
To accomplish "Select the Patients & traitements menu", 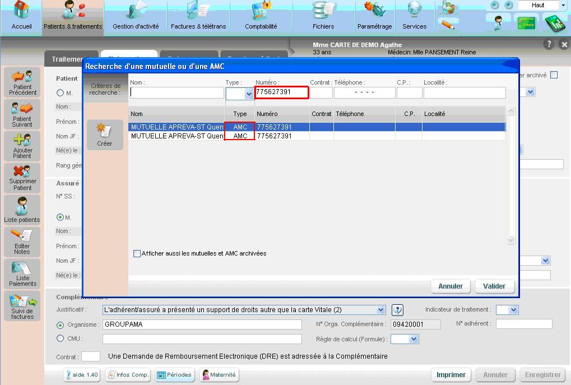I will click(73, 17).
